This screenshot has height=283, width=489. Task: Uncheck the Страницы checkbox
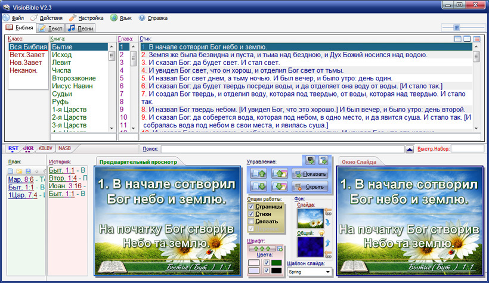(251, 206)
